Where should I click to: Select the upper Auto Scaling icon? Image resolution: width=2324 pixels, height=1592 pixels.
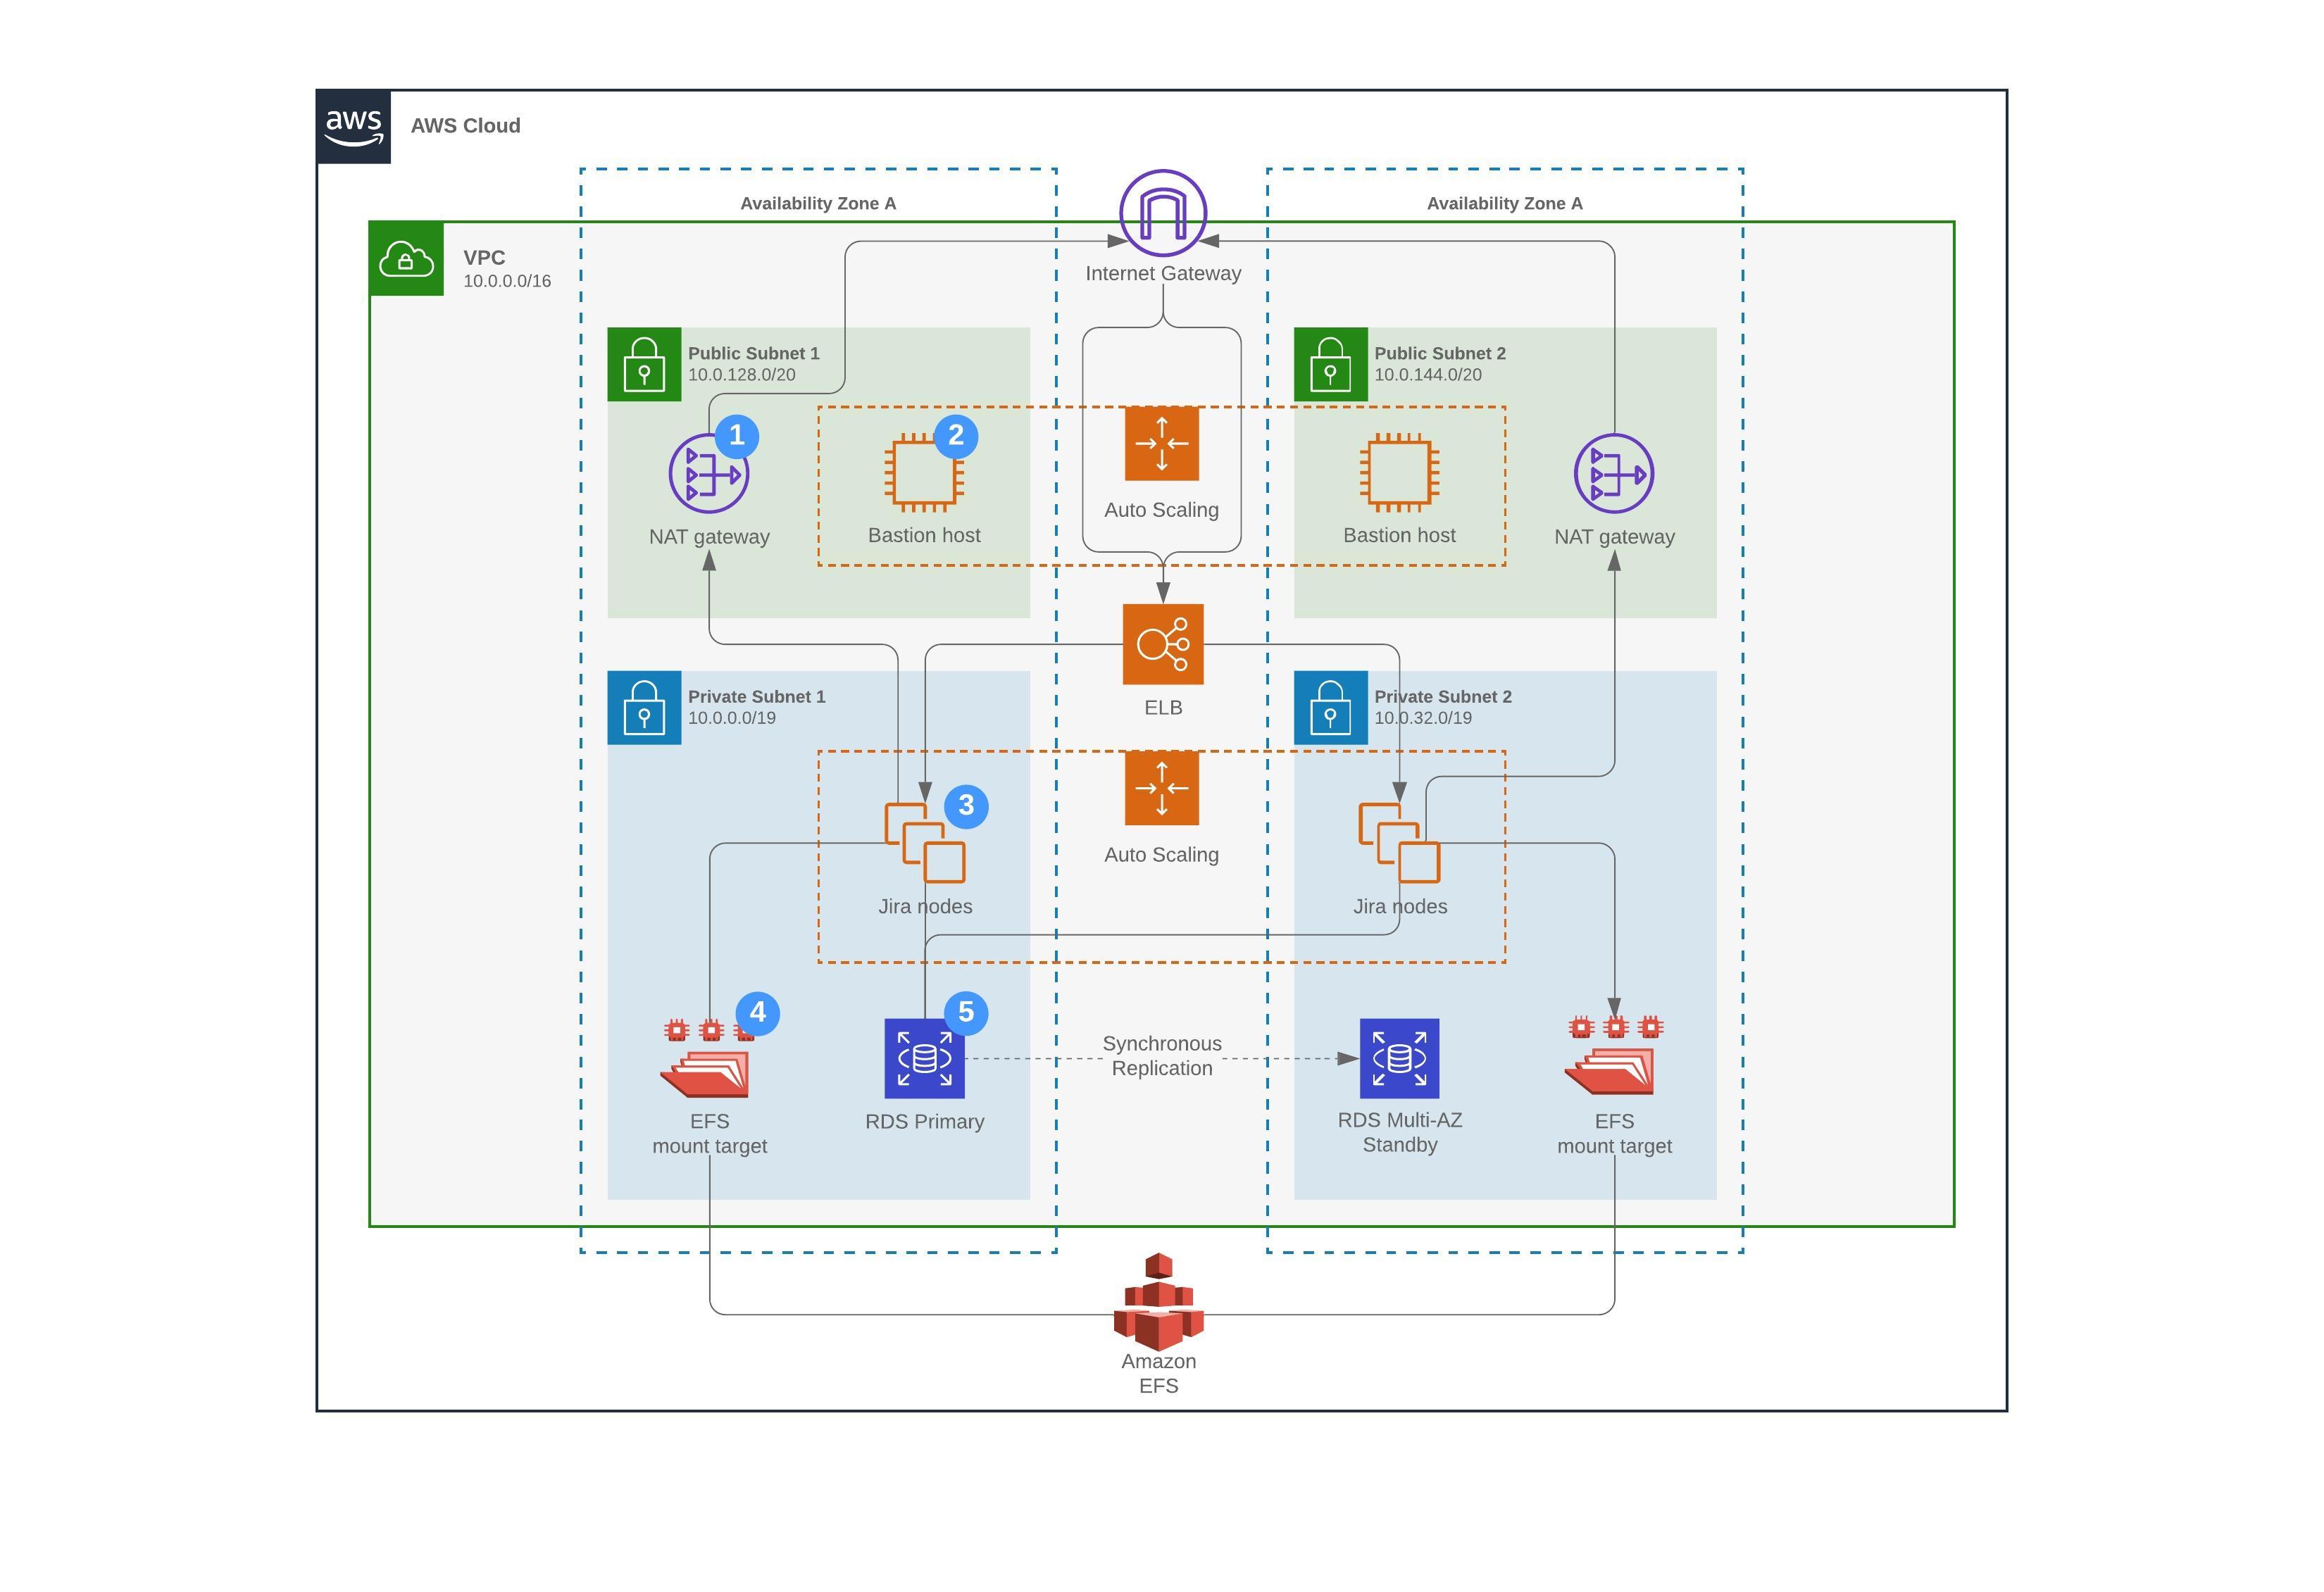pyautogui.click(x=1161, y=443)
